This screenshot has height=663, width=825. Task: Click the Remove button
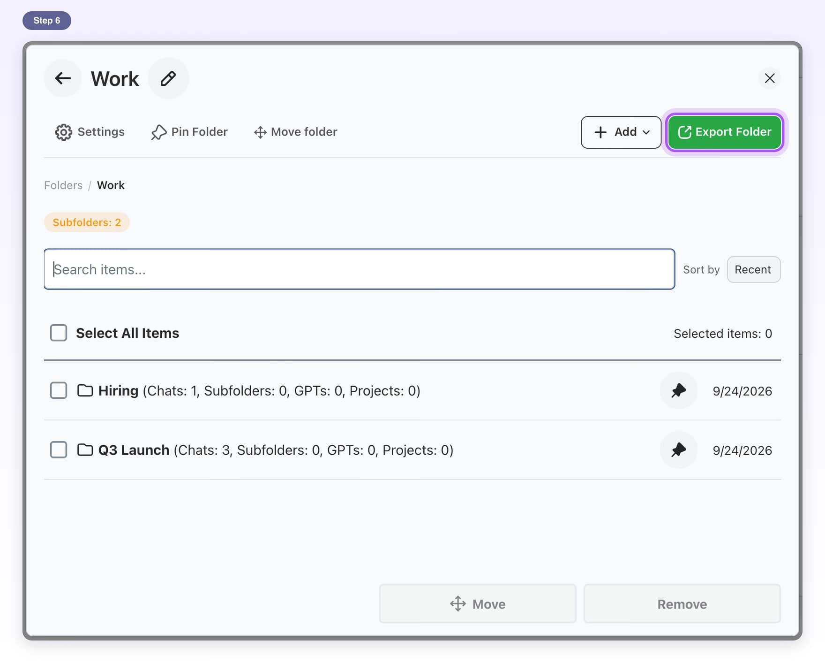click(x=682, y=604)
